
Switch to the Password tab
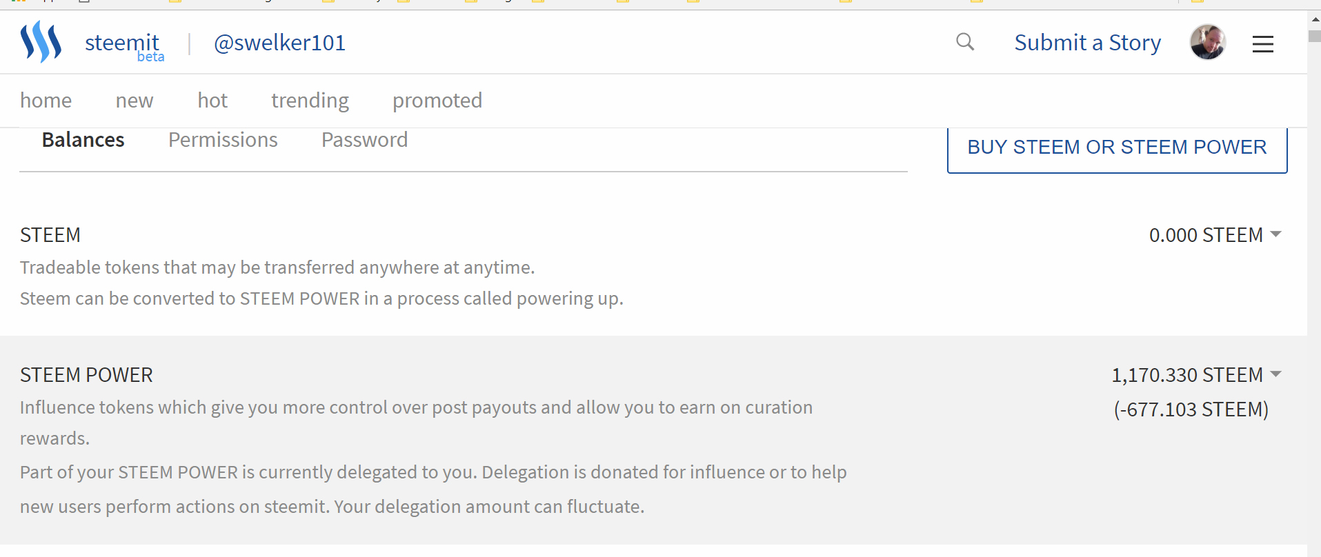364,140
